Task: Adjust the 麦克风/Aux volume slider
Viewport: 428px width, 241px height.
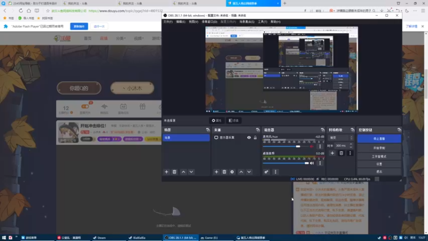Action: 286,146
